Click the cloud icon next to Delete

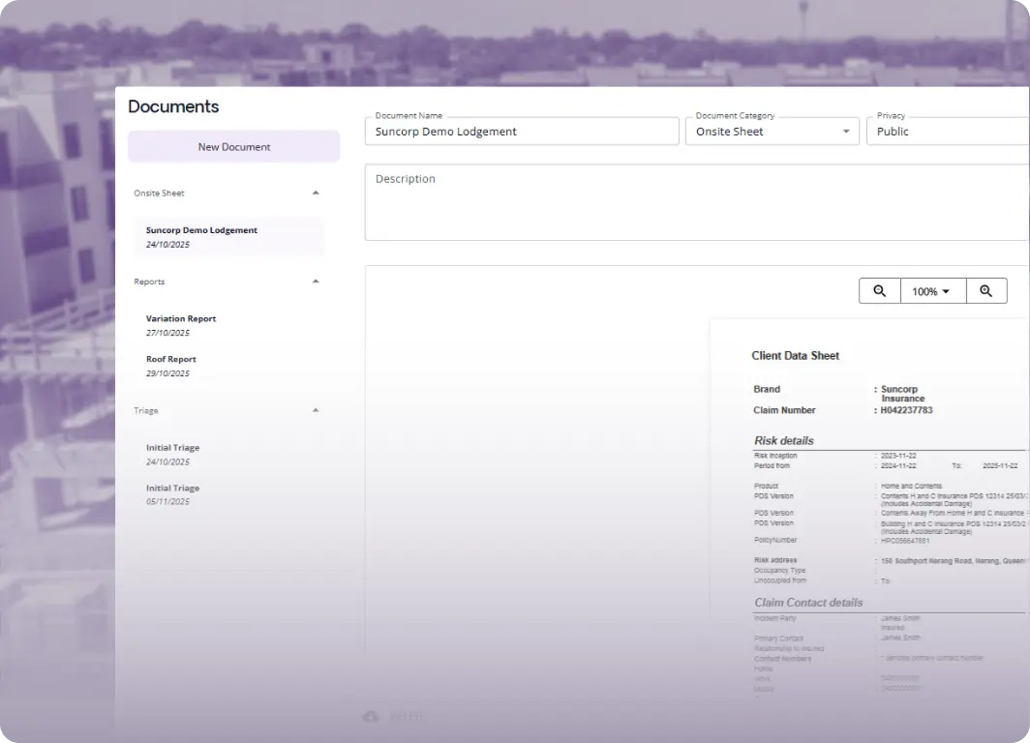coord(370,716)
